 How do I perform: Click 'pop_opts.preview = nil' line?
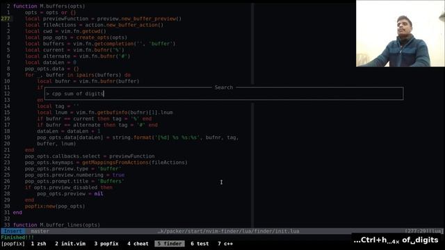pos(70,193)
